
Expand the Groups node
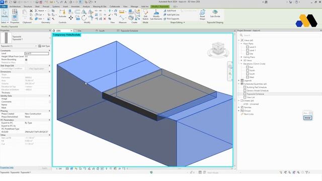tap(239, 111)
